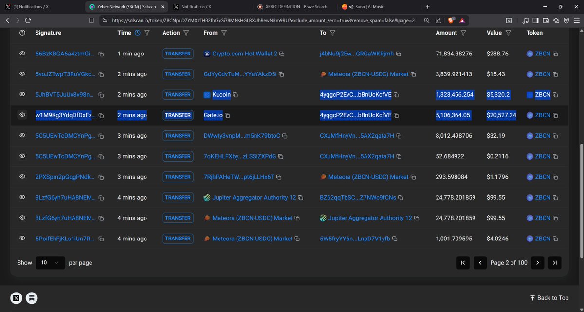Screen dimensions: 584x312
Task: Close the Zebec Network Solscan tab
Action: coord(162,7)
